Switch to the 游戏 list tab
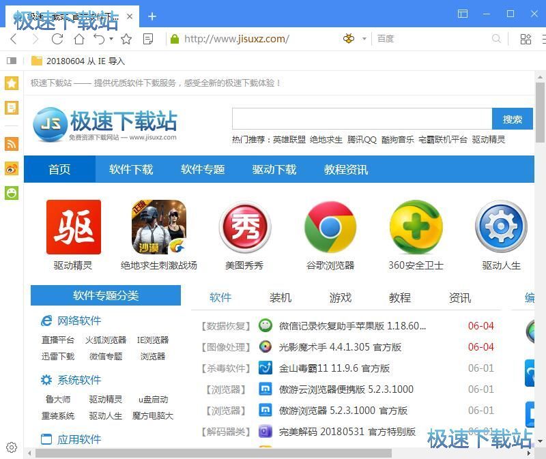Image resolution: width=546 pixels, height=459 pixels. point(340,297)
